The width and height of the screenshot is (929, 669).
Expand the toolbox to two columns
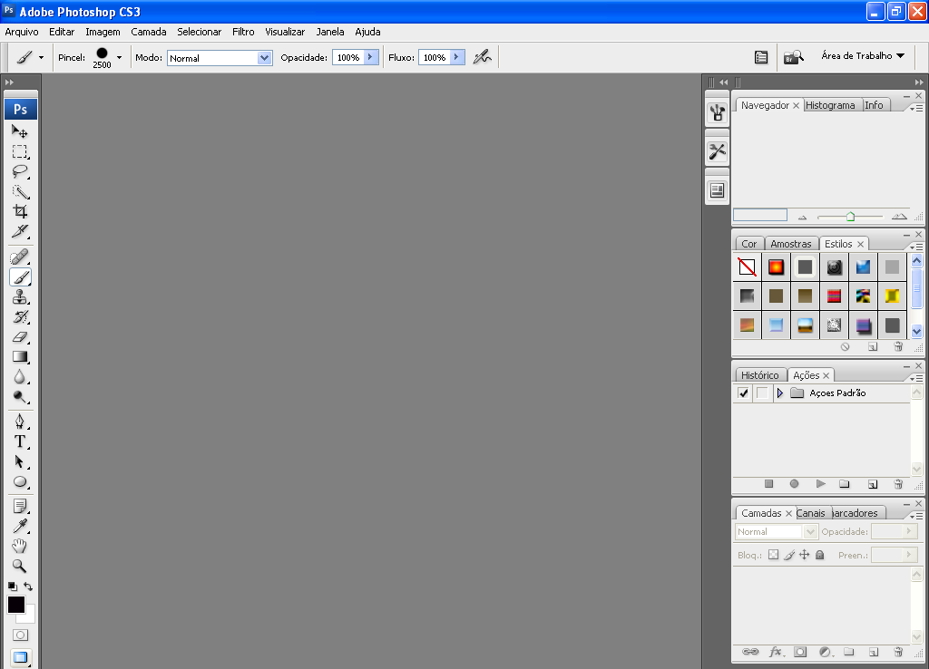pos(9,82)
